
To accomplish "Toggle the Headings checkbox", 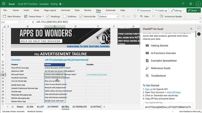I will pyautogui.click(x=48, y=16).
